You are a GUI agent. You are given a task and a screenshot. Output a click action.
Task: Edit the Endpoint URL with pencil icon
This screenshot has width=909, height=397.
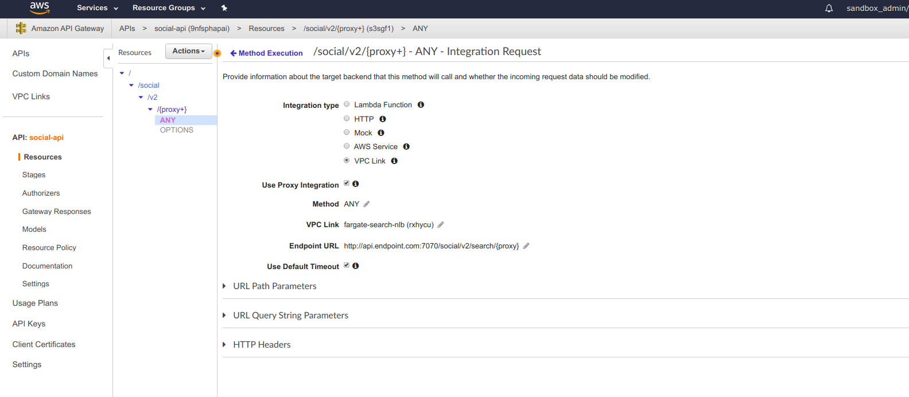tap(526, 246)
